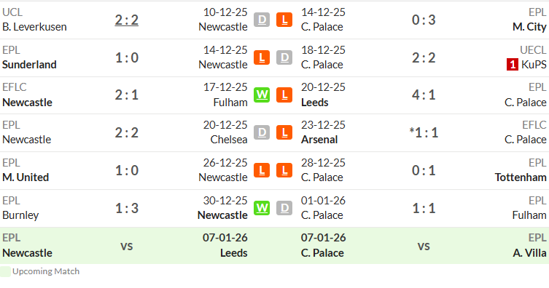Click the Upcoming Match legend swatch

point(5,271)
